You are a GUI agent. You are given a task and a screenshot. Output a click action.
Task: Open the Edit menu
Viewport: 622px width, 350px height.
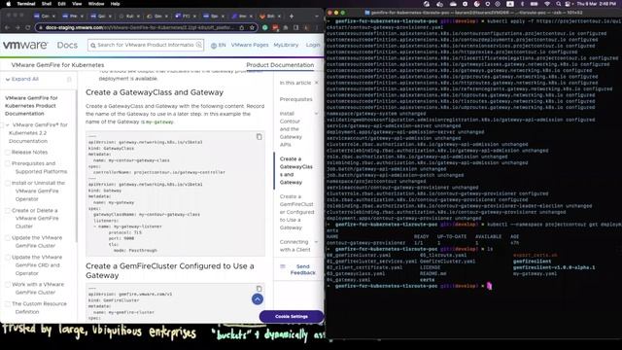(x=61, y=4)
